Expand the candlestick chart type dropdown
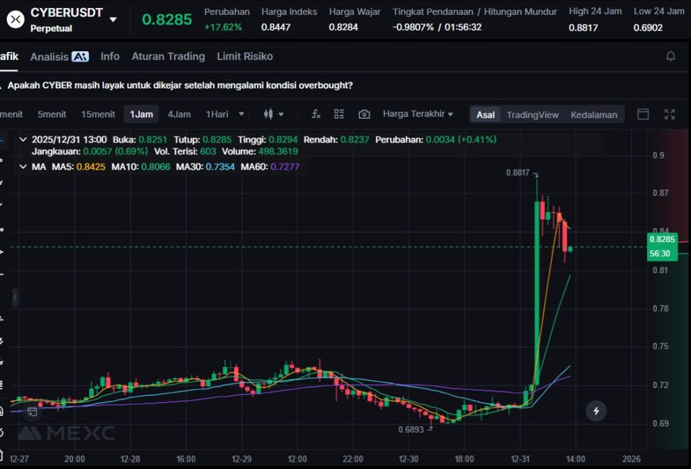The width and height of the screenshot is (691, 469). coord(274,114)
